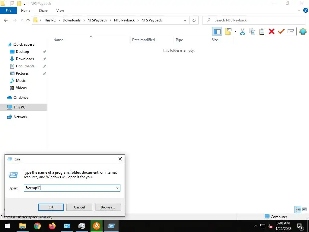Switch to large thumbnails view icon
Screen dimensions: 309x232
(x=304, y=209)
